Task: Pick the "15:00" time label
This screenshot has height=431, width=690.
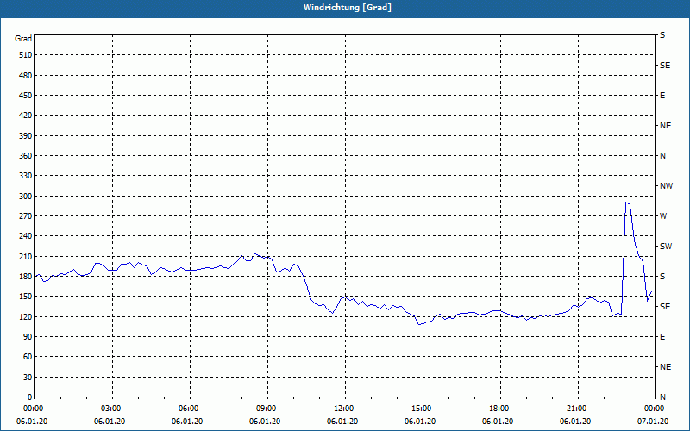Action: (421, 409)
